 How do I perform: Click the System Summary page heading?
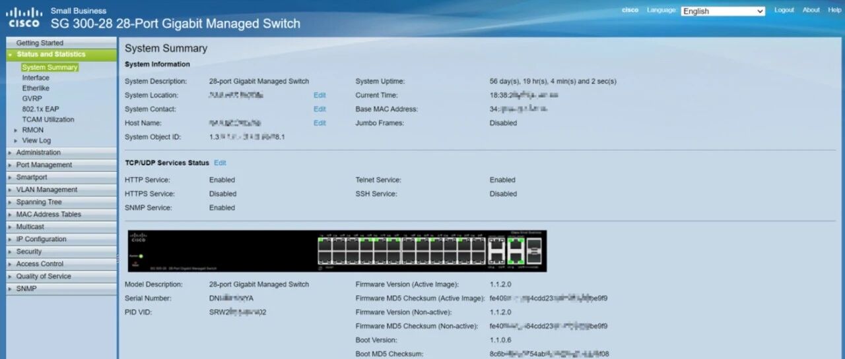click(166, 48)
